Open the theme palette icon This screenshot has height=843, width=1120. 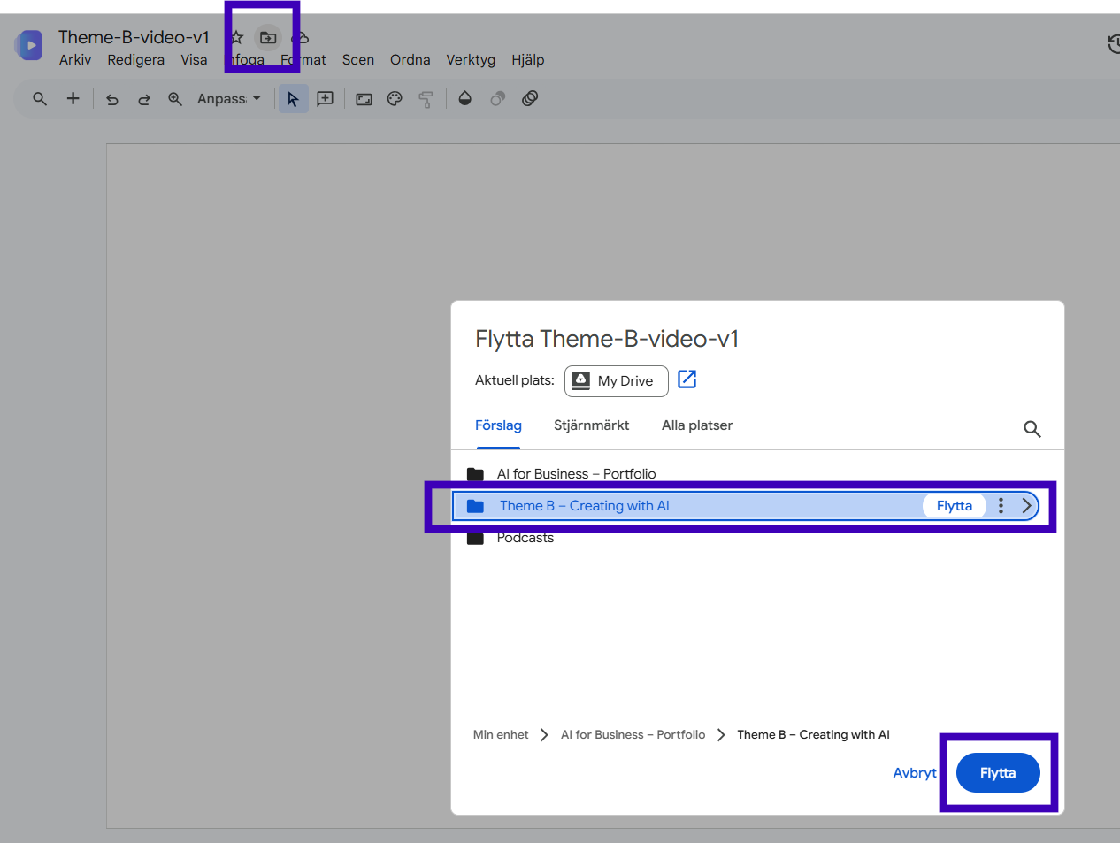(395, 99)
